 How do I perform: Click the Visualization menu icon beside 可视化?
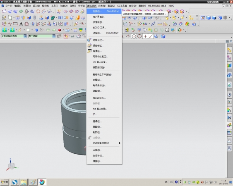click(x=89, y=40)
